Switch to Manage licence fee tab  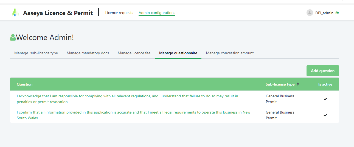click(x=134, y=53)
